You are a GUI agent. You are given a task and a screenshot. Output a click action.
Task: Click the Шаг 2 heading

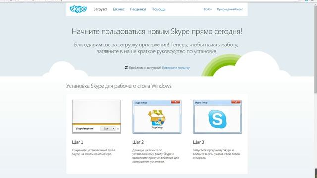(138, 142)
